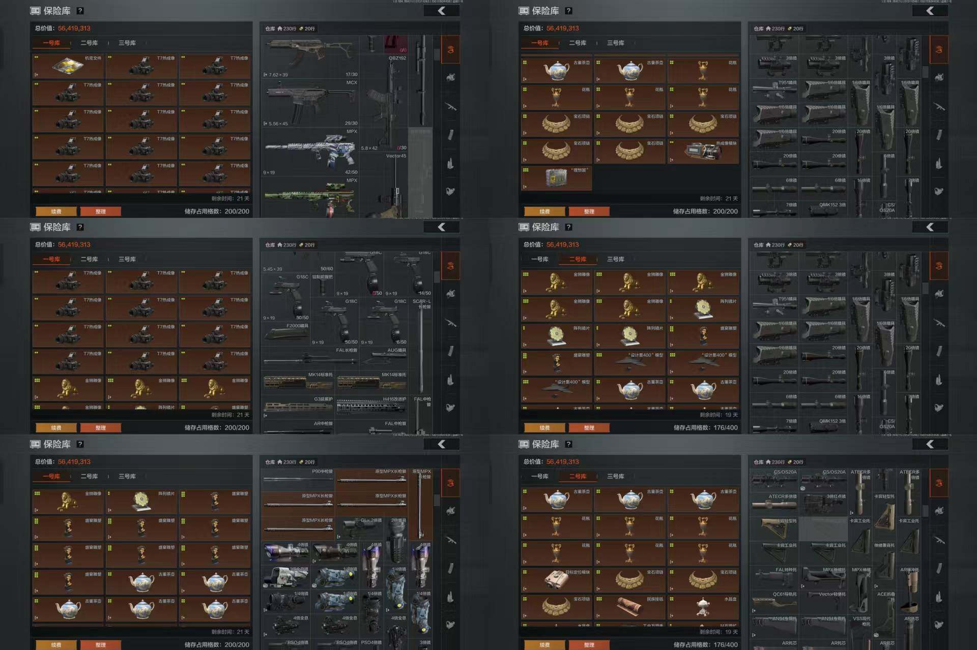Open 三号库 tab above the 机密文件 row
Screen dimensions: 977x650
pos(127,43)
